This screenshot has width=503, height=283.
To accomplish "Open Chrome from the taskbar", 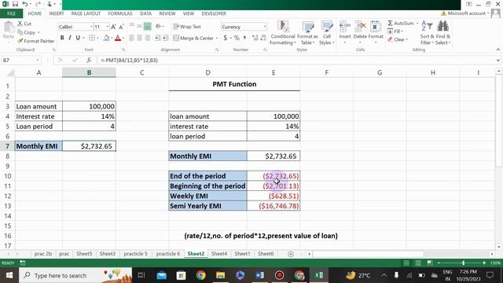I will pos(201,275).
